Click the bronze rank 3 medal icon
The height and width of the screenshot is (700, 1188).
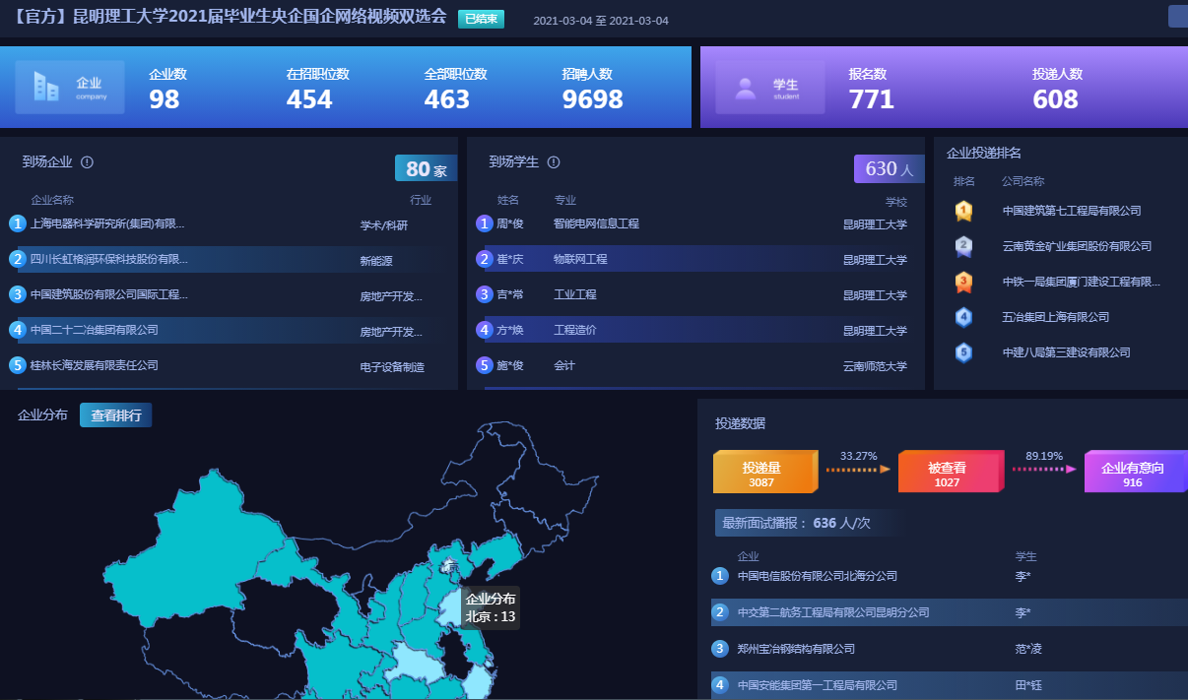[x=963, y=282]
